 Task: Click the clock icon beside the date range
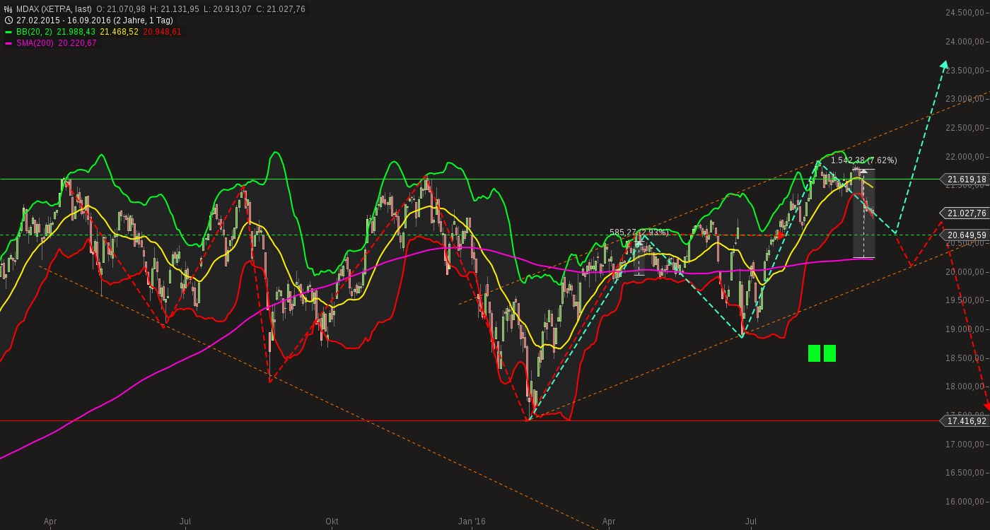8,20
